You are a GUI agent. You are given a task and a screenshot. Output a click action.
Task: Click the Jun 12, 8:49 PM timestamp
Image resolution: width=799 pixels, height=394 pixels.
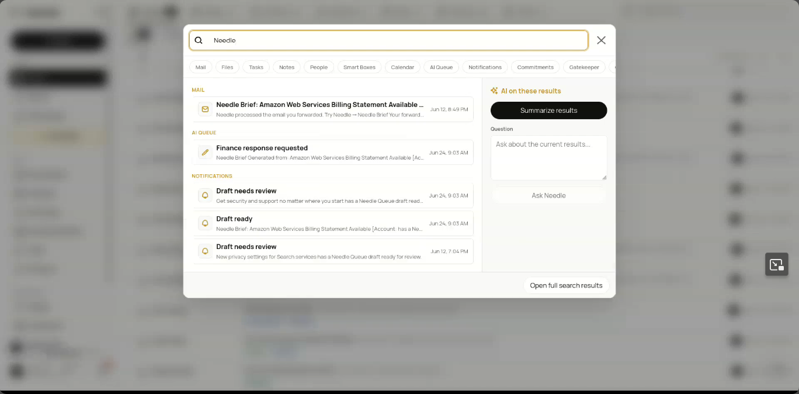point(449,109)
